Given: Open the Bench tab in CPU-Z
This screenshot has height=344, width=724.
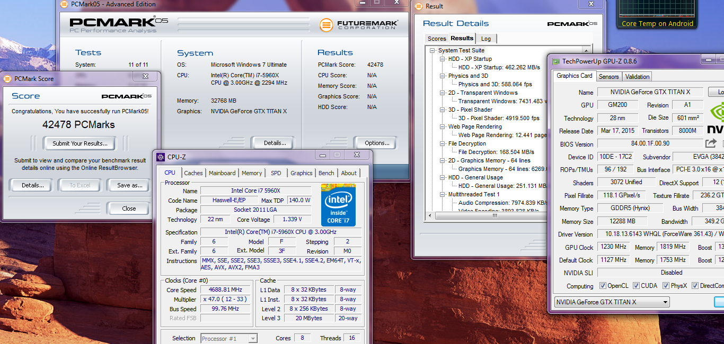Looking at the screenshot, I should click(x=326, y=173).
